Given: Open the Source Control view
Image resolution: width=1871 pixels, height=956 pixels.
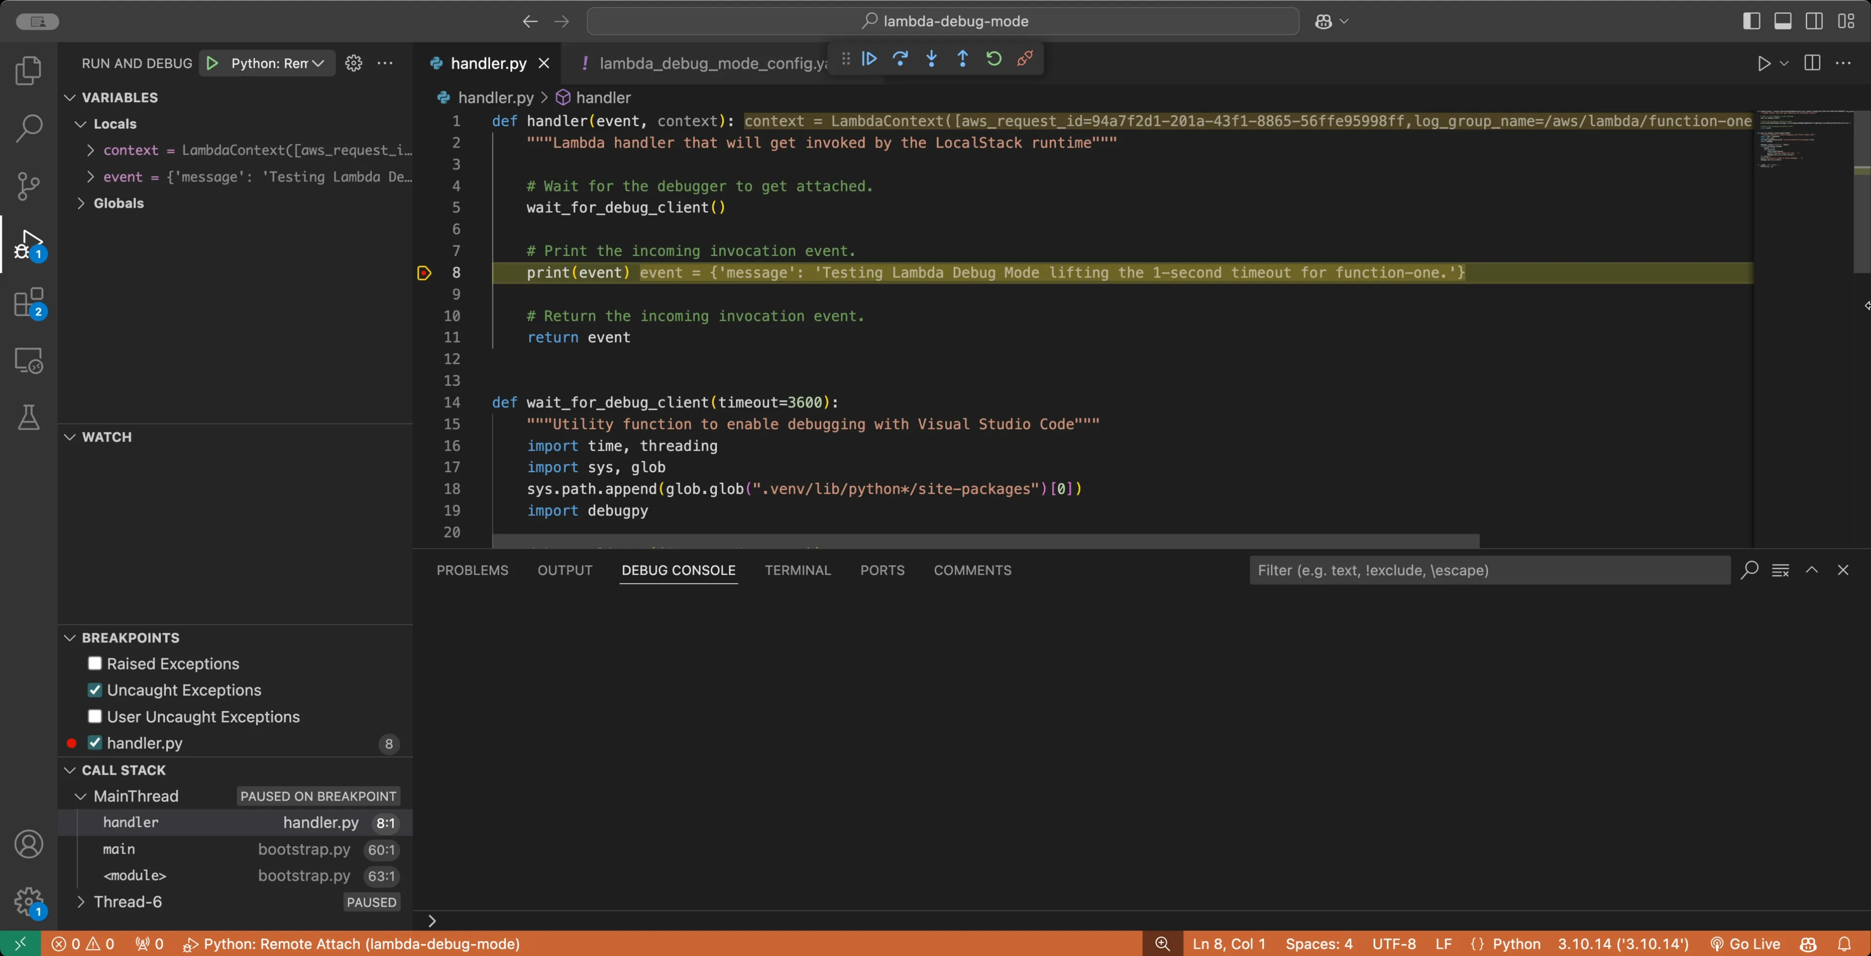Looking at the screenshot, I should click(29, 187).
